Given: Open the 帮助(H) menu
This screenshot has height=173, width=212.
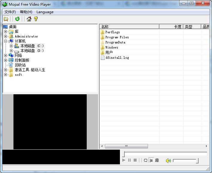Looking at the screenshot, I should [26, 12].
